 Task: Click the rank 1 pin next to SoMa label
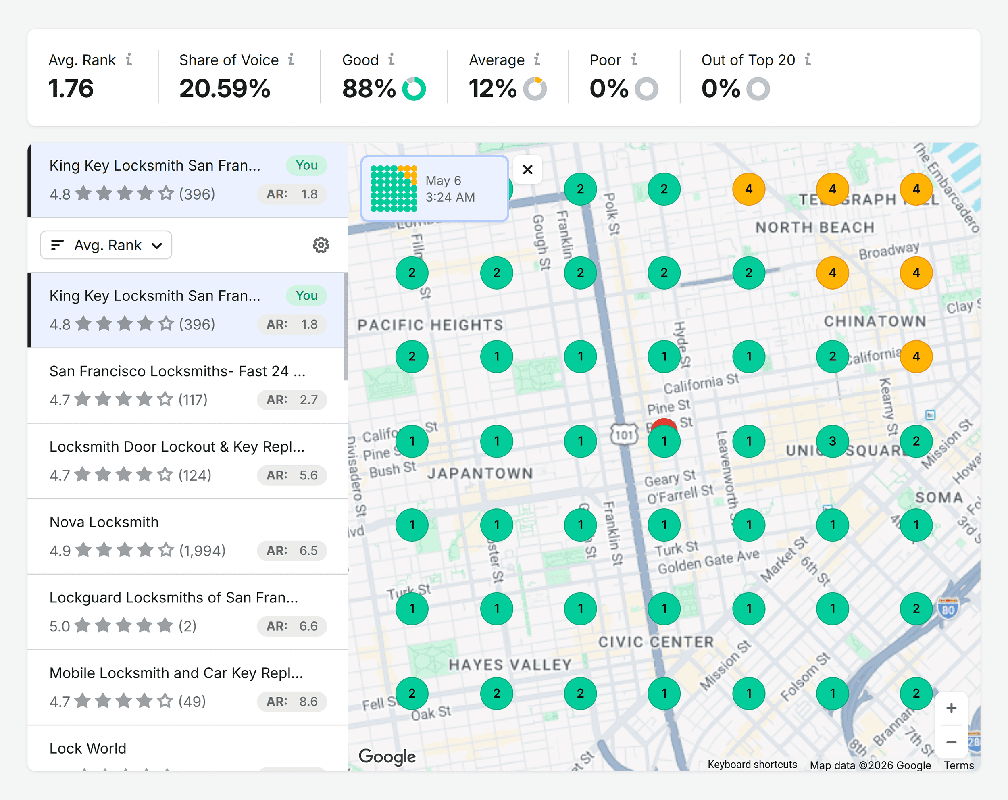(916, 525)
